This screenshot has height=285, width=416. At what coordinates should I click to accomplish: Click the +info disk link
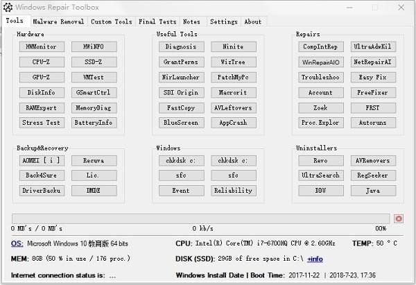pos(315,259)
